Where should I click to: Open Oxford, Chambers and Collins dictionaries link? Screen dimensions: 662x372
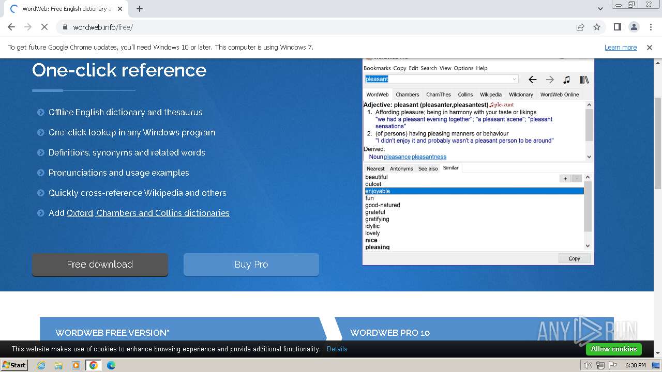pos(148,213)
